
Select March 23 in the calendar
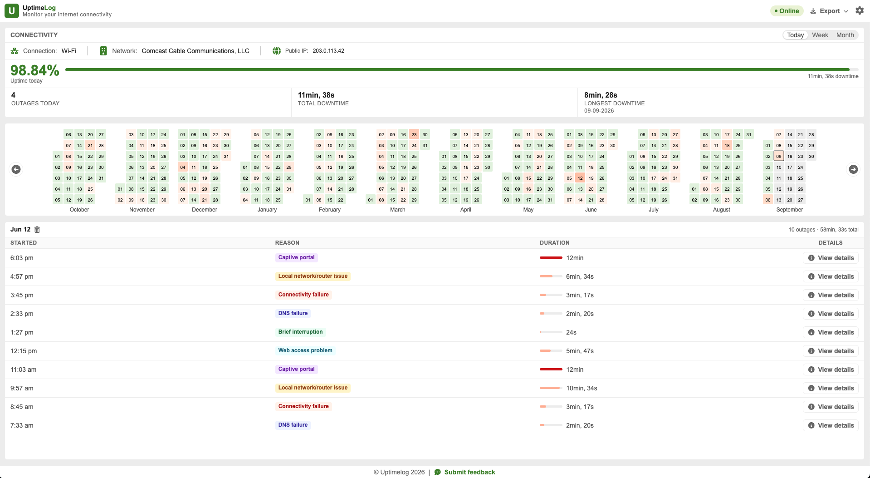click(x=414, y=135)
